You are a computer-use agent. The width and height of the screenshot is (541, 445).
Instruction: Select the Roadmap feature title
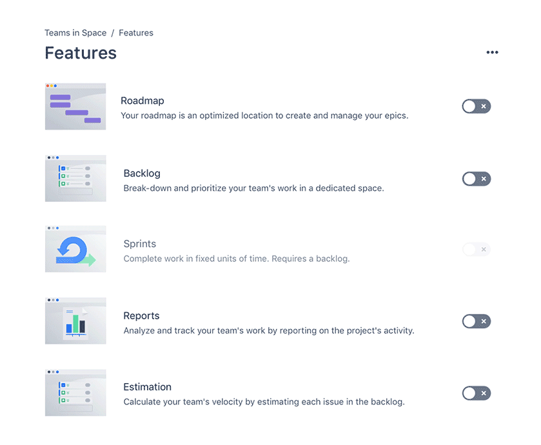point(142,101)
